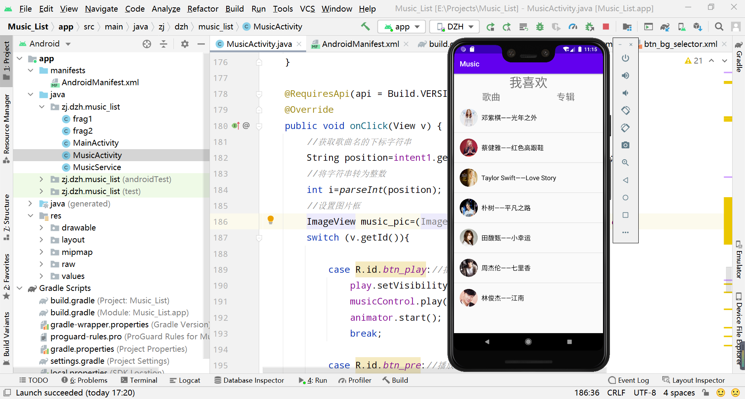Open the app run configuration dropdown
Viewport: 745px width, 399px height.
point(402,27)
